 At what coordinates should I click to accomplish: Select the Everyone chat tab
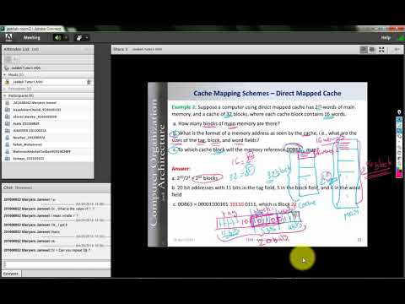(11, 274)
